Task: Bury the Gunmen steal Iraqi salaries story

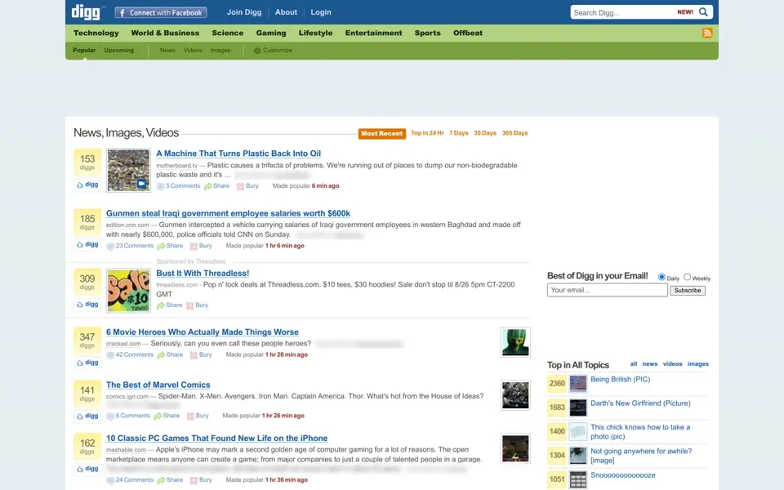Action: [x=201, y=246]
